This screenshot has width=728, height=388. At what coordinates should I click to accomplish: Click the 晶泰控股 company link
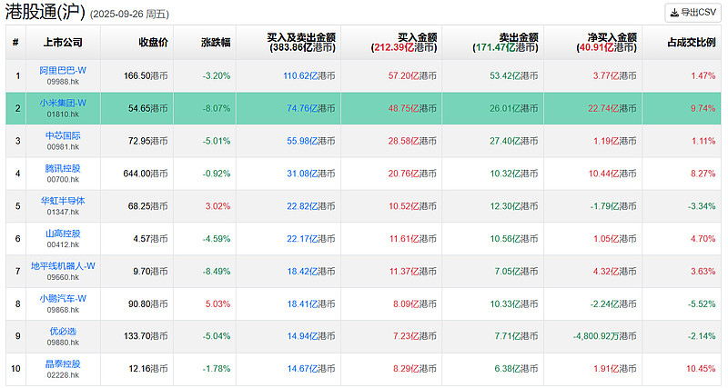click(x=63, y=364)
